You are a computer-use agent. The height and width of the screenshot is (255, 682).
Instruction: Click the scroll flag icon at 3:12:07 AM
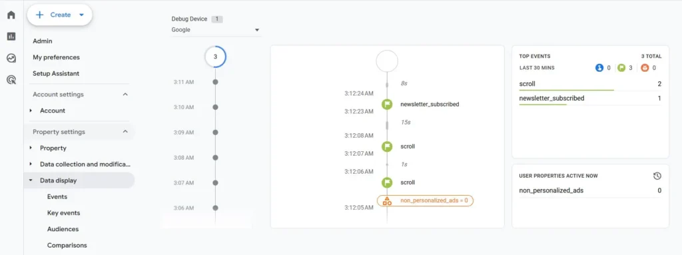(x=387, y=146)
